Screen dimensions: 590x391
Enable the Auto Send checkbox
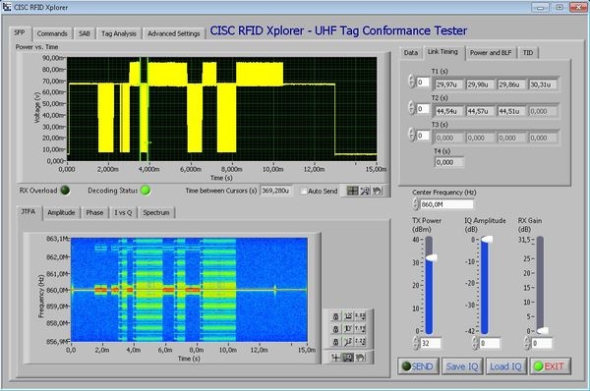coord(303,191)
